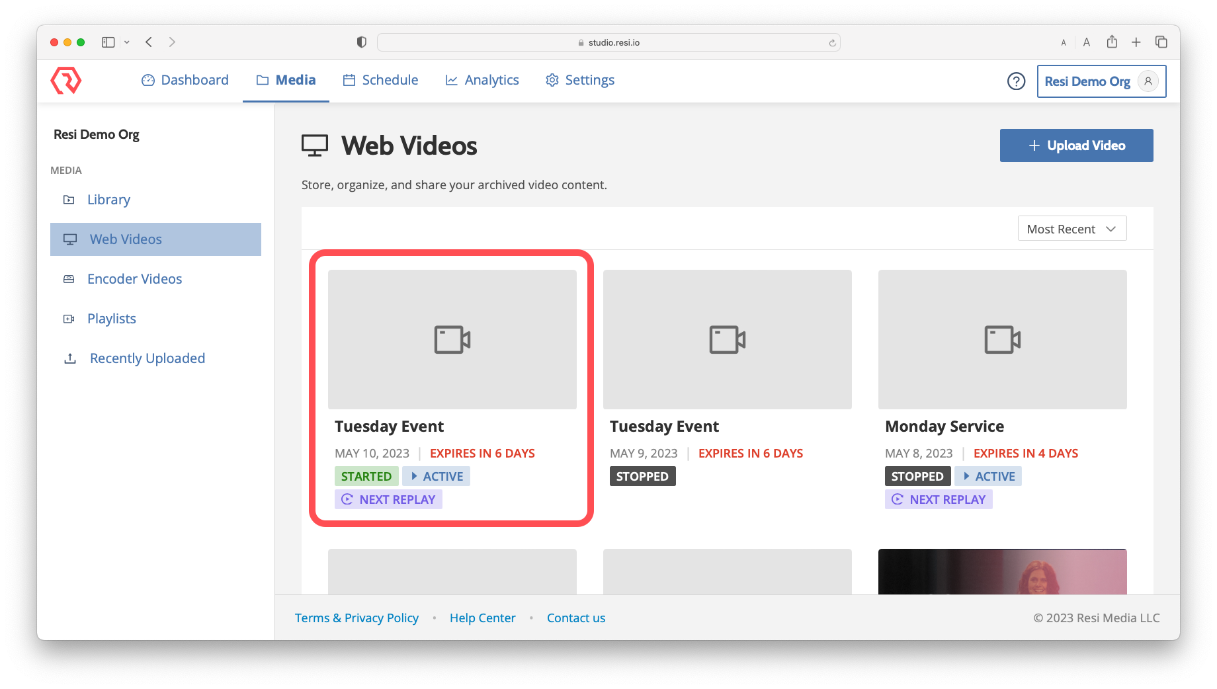The width and height of the screenshot is (1217, 689).
Task: Click the Playlists icon in the sidebar
Action: coord(69,318)
